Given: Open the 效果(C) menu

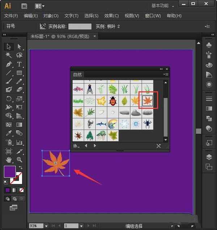Looking at the screenshot, I should [111, 16].
